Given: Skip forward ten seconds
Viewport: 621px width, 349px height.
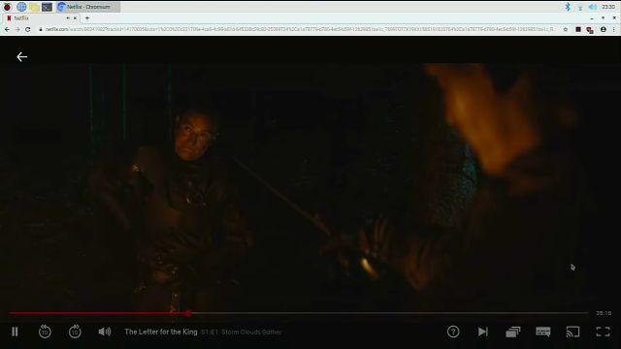Looking at the screenshot, I should pos(75,332).
